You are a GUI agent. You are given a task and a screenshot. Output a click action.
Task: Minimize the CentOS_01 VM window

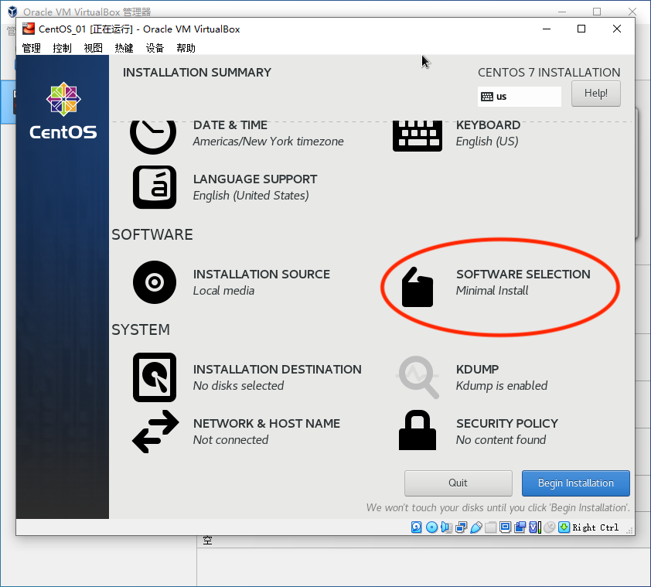(x=547, y=29)
